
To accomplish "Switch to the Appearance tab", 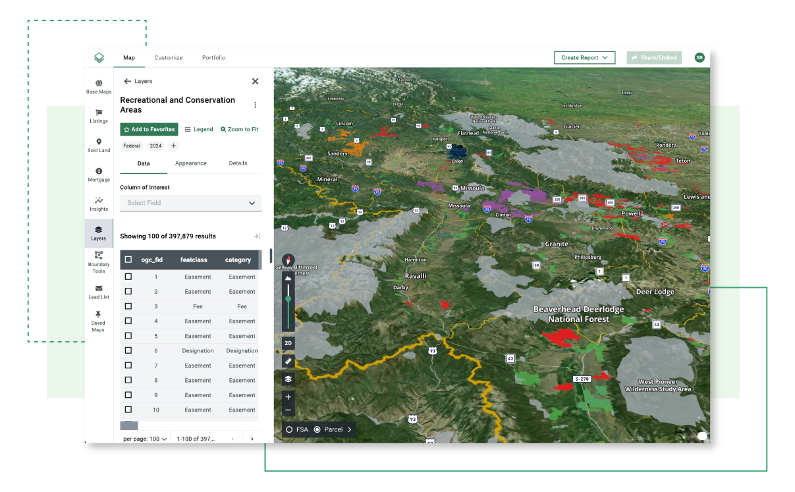I will click(x=190, y=163).
